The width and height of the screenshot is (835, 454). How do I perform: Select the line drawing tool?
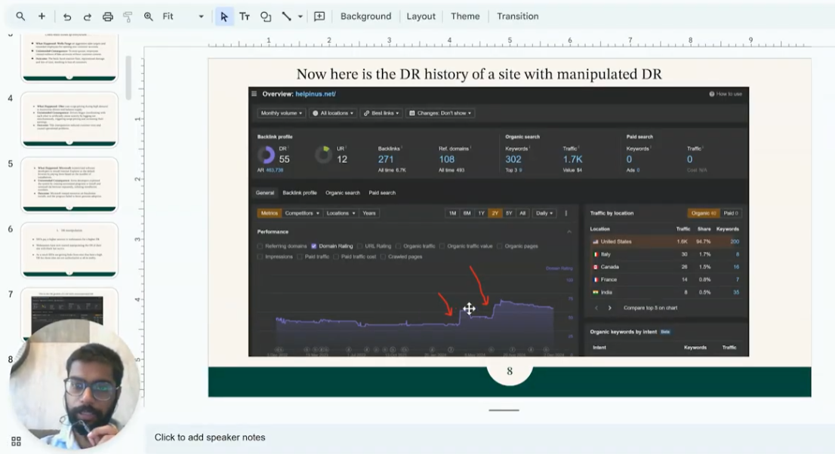tap(287, 16)
